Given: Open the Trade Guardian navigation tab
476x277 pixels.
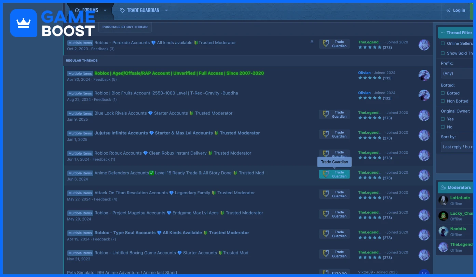Looking at the screenshot, I should pos(143,10).
